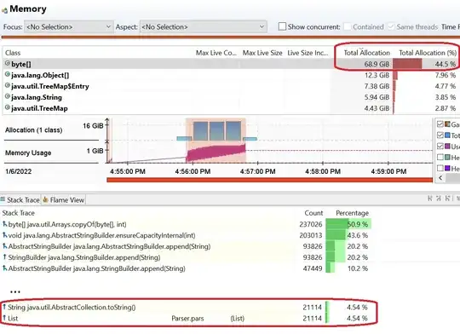Click the Memory page title icon
Screen dimensions: 460x334
tap(4, 10)
